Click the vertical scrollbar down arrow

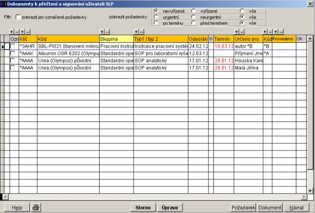click(x=310, y=190)
